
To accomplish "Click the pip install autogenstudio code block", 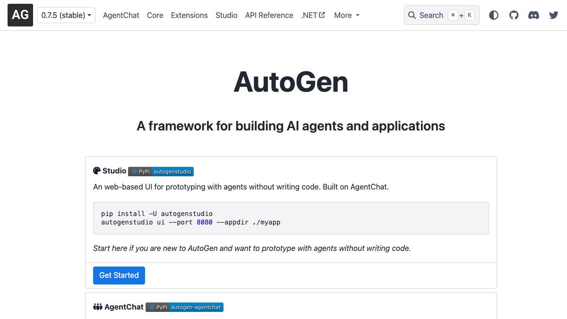I will (x=291, y=218).
